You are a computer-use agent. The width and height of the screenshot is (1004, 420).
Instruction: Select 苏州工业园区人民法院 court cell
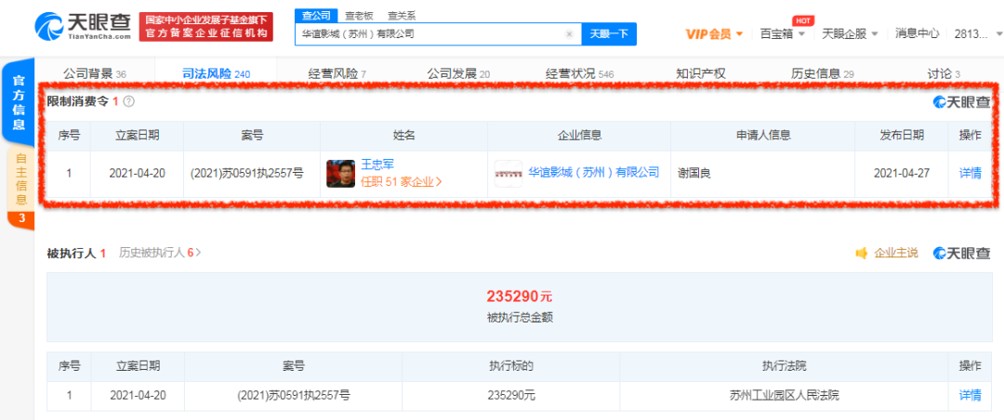784,396
